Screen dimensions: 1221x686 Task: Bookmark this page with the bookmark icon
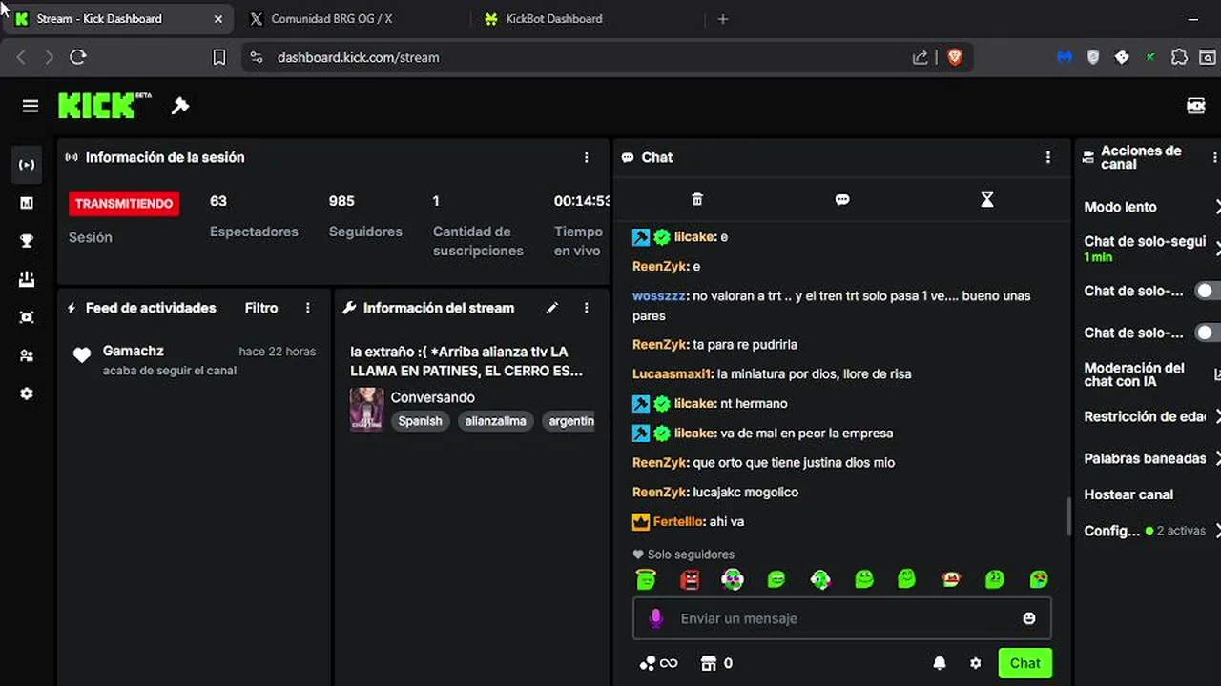pyautogui.click(x=218, y=57)
